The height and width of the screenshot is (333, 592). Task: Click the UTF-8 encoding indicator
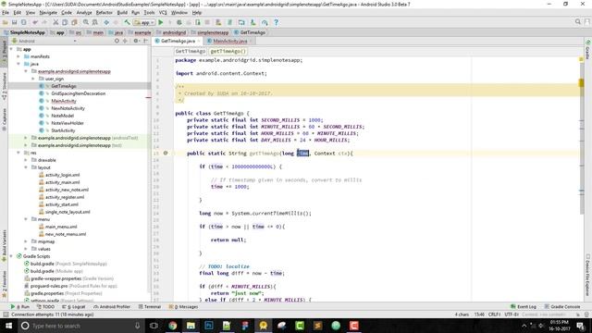coord(512,314)
